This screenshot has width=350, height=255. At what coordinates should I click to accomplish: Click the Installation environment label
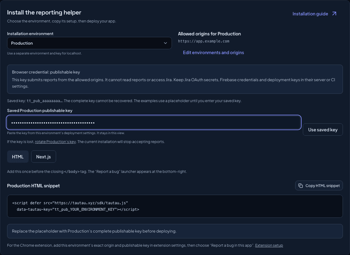[x=30, y=34]
